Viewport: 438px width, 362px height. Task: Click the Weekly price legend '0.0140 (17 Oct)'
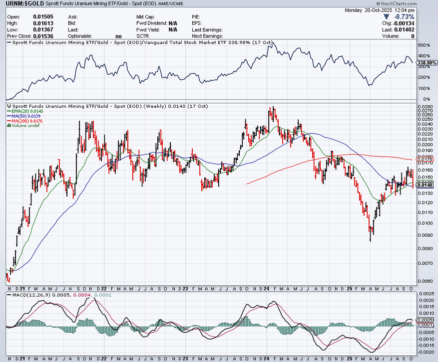coord(188,106)
